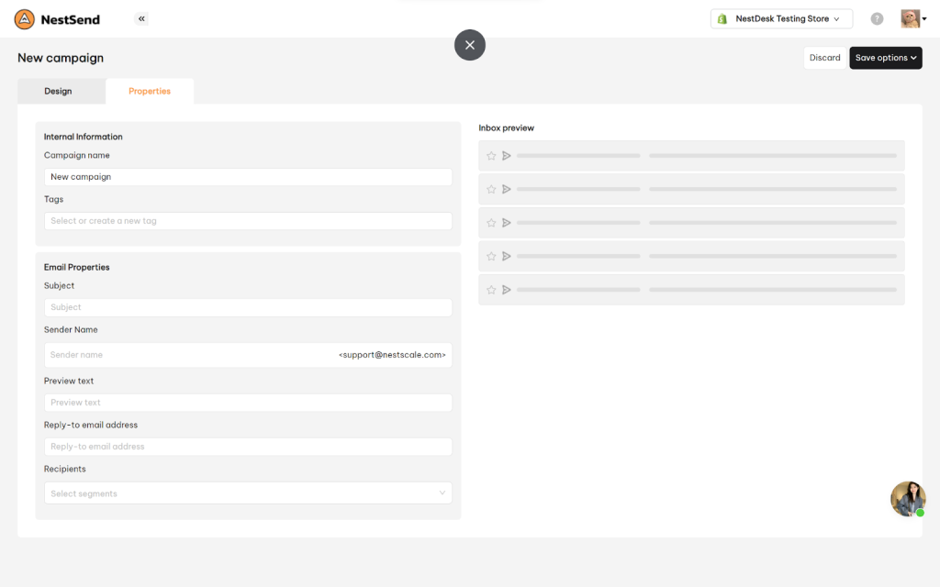940x587 pixels.
Task: Focus the Campaign name field
Action: (248, 177)
